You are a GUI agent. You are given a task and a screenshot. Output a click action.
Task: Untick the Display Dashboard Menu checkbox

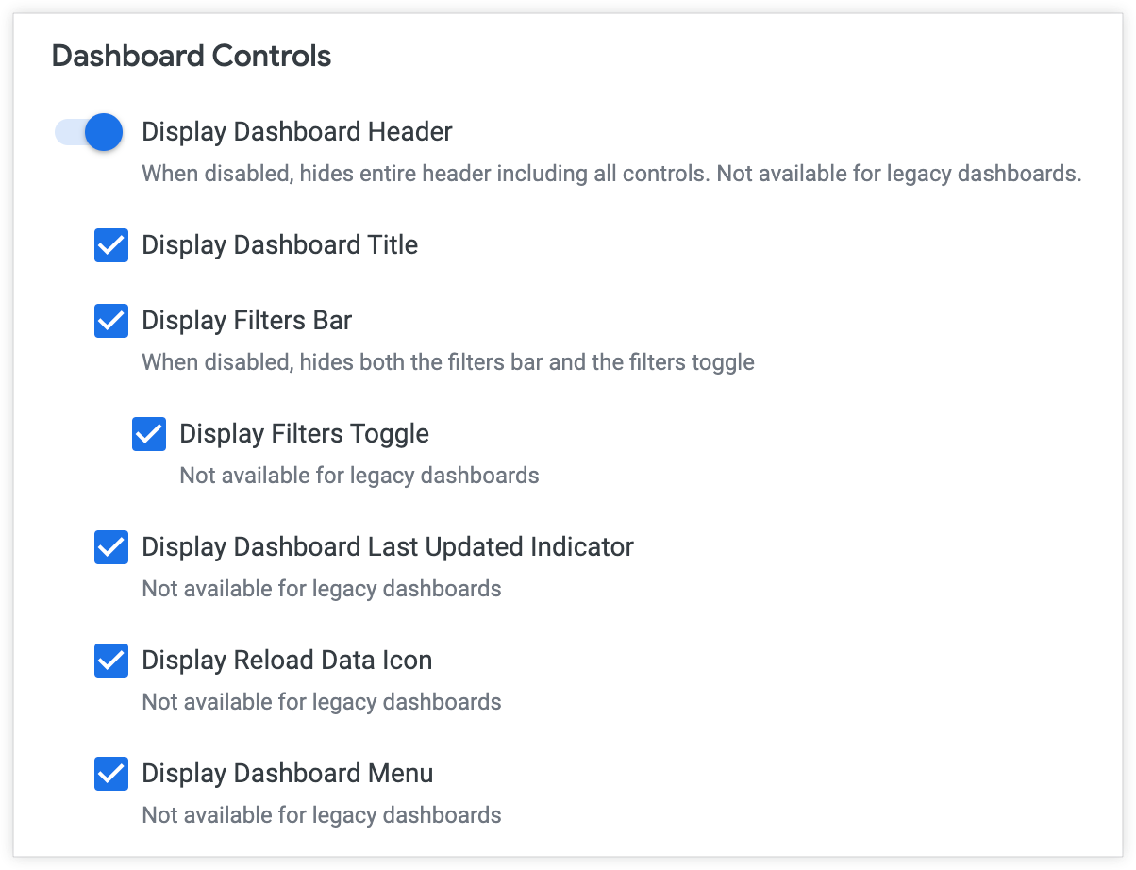coord(111,774)
